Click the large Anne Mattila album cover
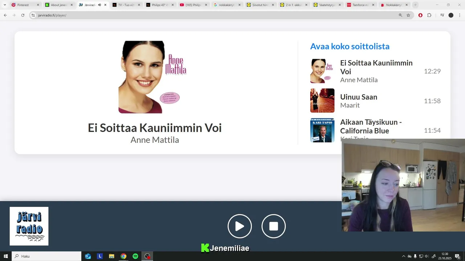Viewport: 465px width, 261px height. pyautogui.click(x=155, y=77)
